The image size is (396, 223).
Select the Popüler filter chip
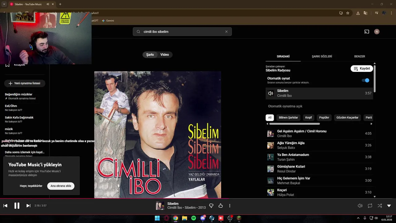point(324,117)
